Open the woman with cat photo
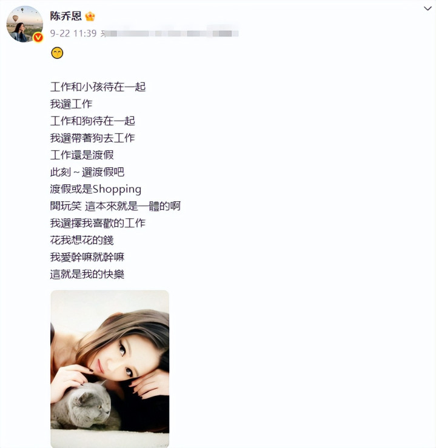 click(110, 369)
